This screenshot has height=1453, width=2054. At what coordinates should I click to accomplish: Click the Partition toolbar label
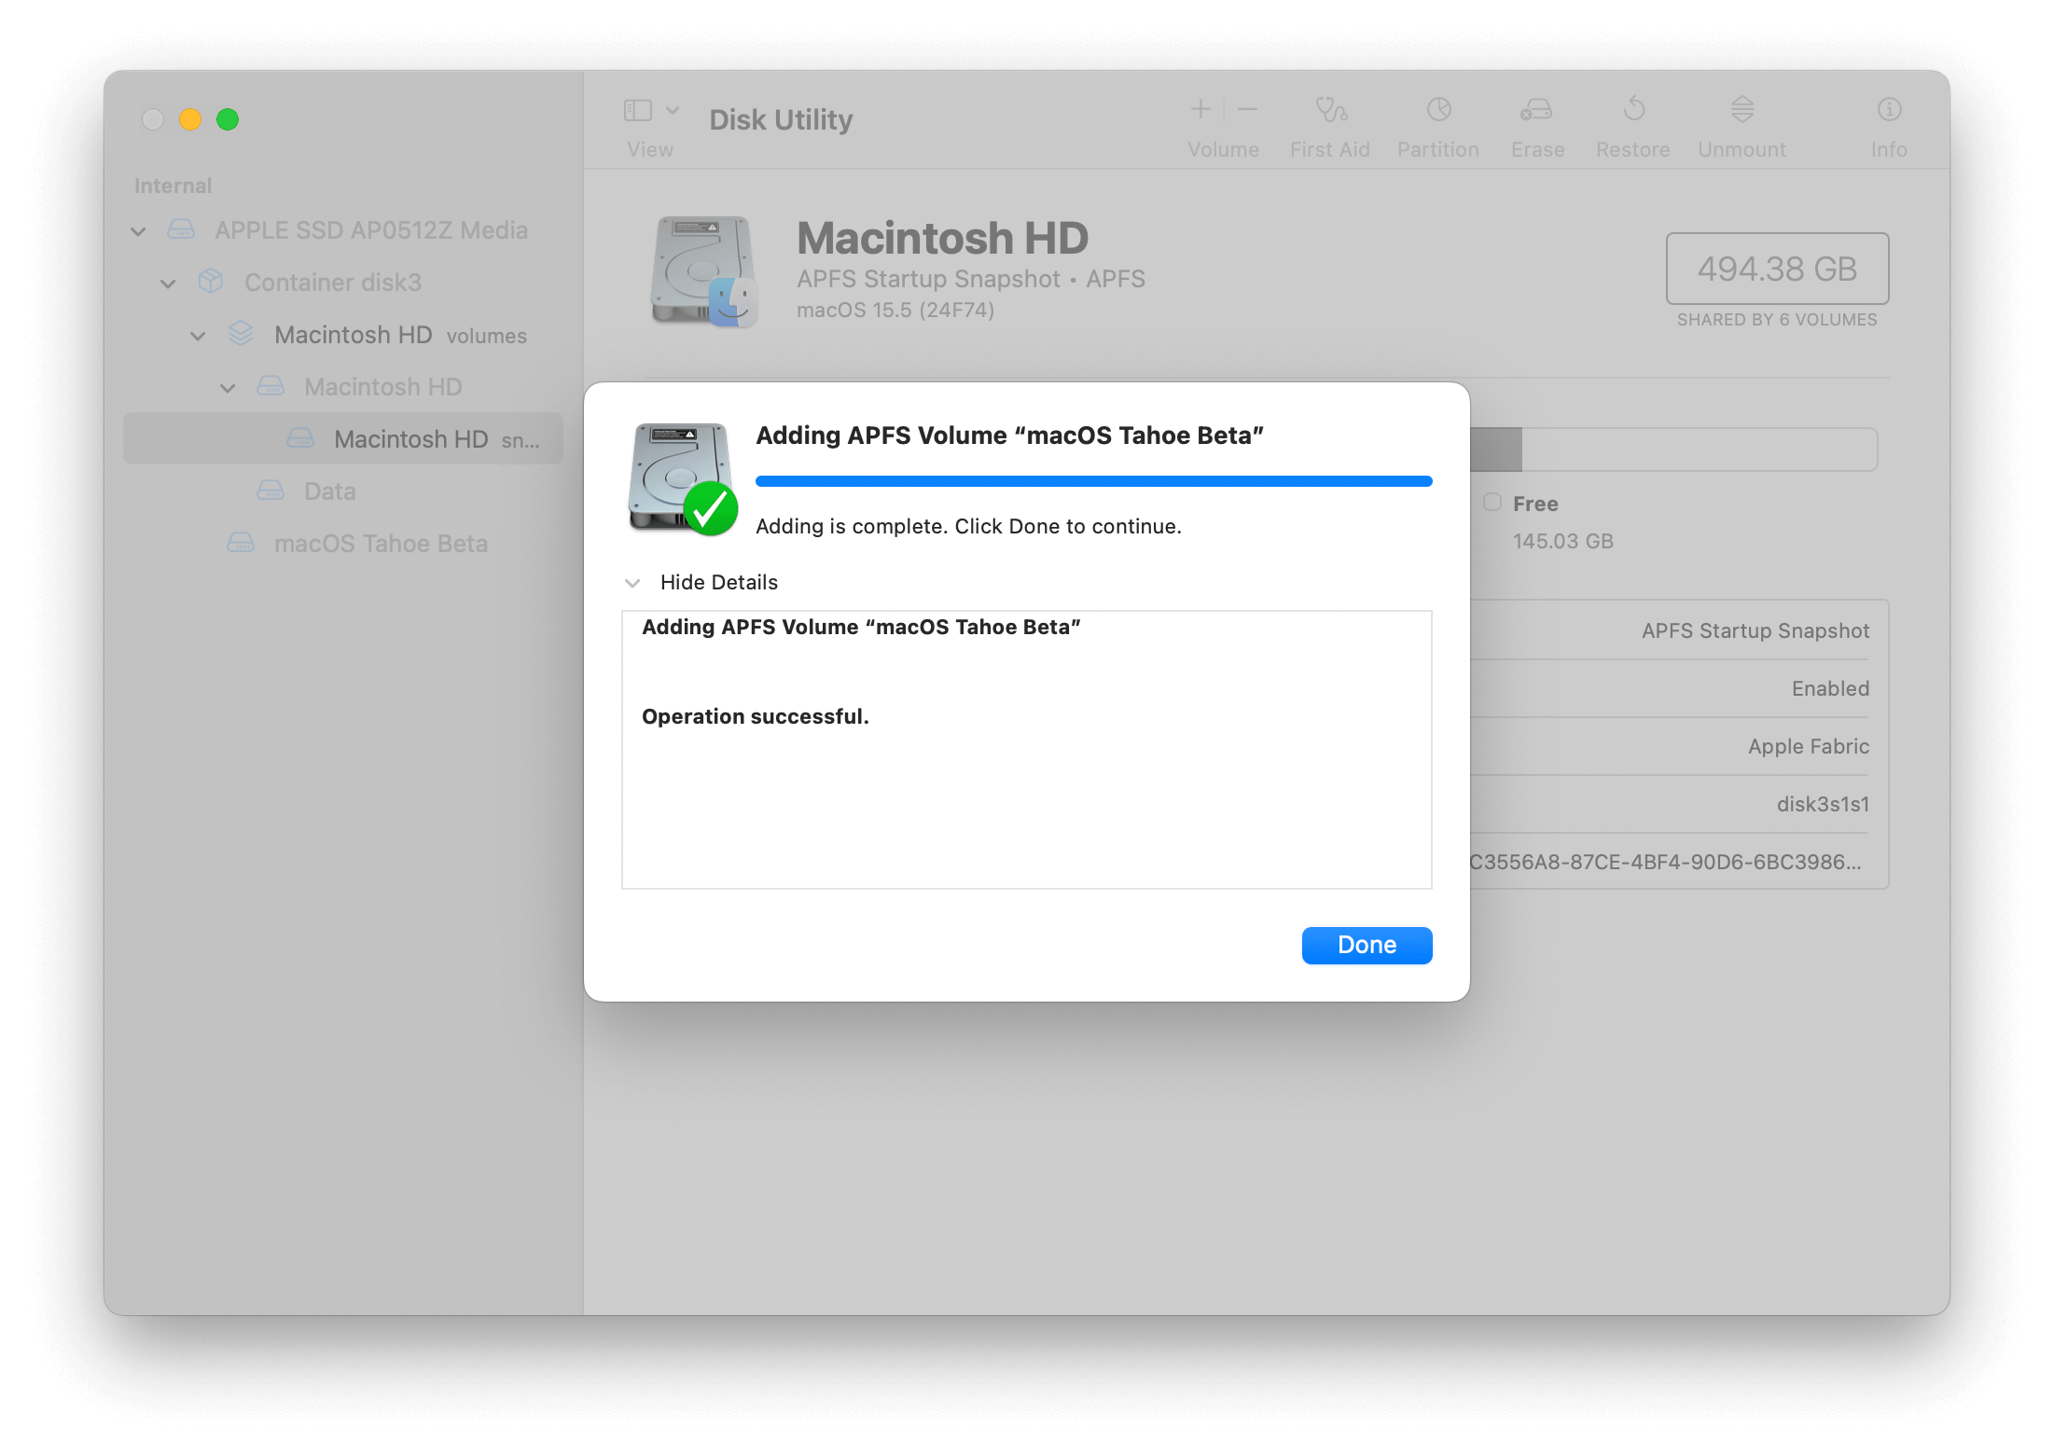tap(1437, 149)
